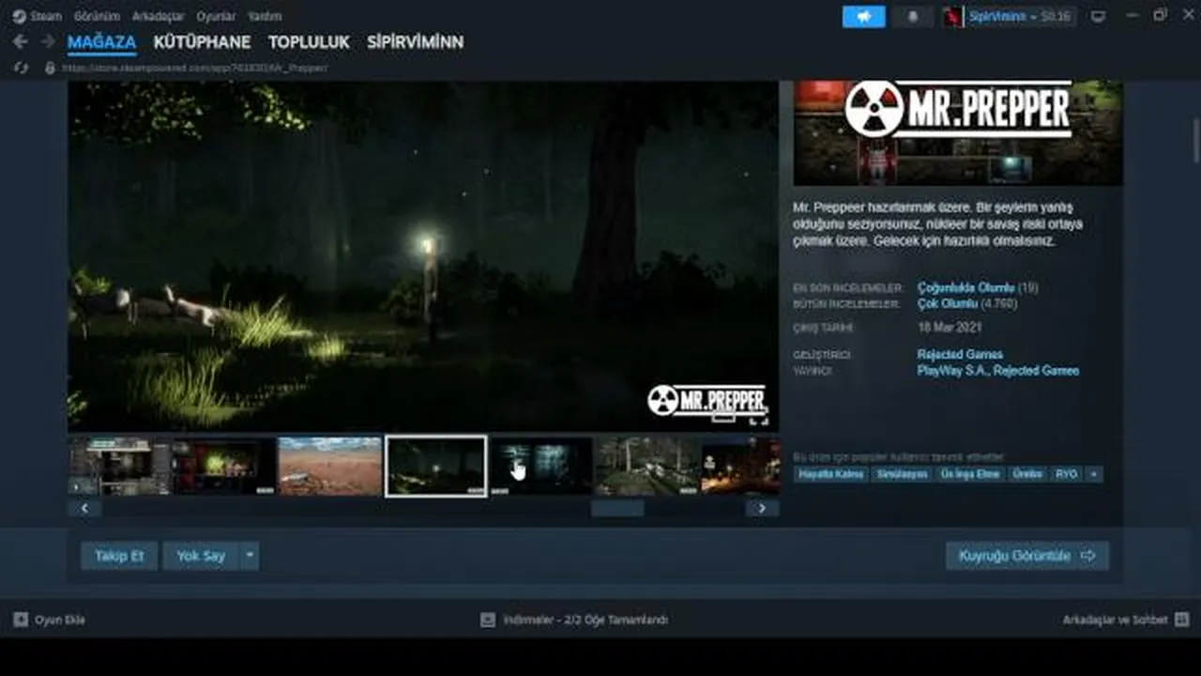Image resolution: width=1201 pixels, height=676 pixels.
Task: Click the Big Picture monitor icon
Action: coord(1098,17)
